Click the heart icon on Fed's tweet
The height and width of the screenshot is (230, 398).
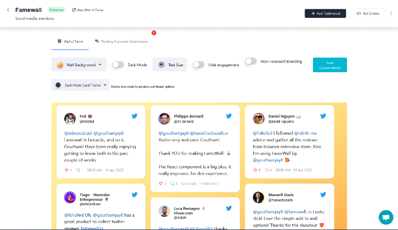click(67, 170)
